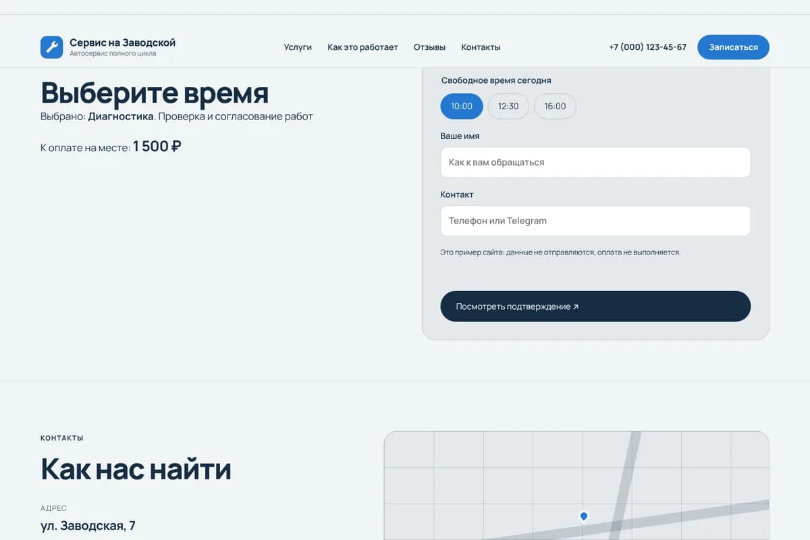The width and height of the screenshot is (810, 540).
Task: Focus the Ваше имя input field
Action: (x=595, y=163)
